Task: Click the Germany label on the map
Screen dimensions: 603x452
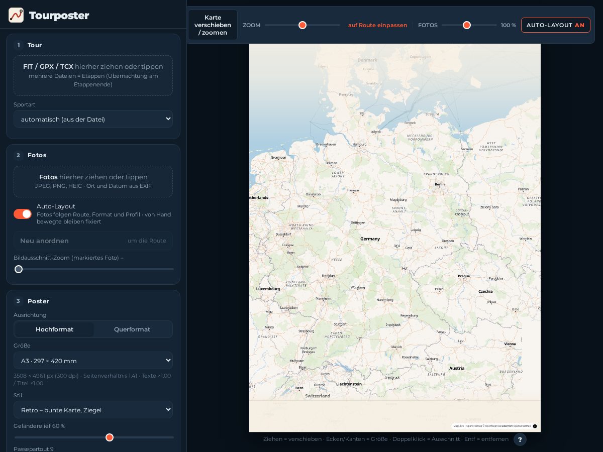Action: coord(370,239)
